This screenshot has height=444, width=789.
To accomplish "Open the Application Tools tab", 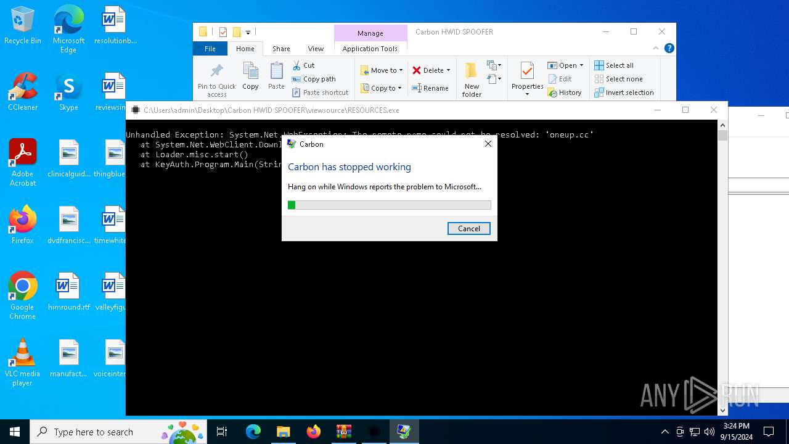I will (370, 49).
